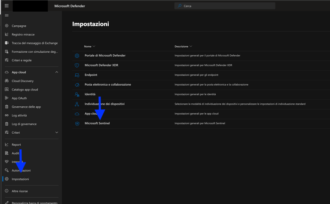Click the Log attività glasses icon

pos(7,115)
